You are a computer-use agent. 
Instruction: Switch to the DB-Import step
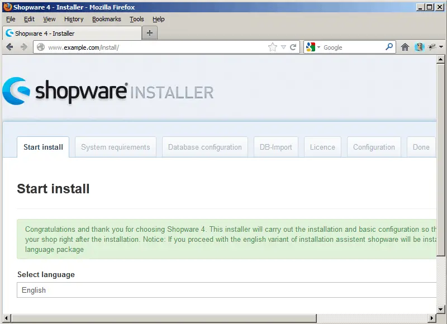[275, 147]
